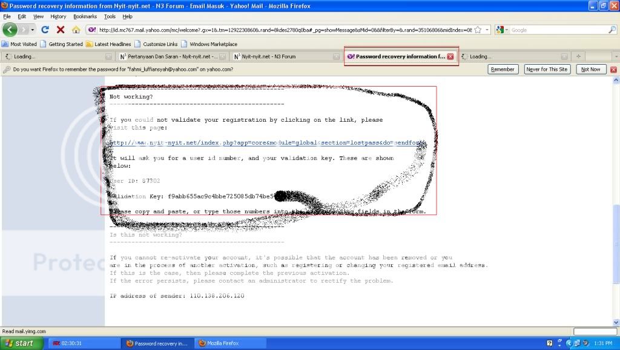Open the Home page icon
The height and width of the screenshot is (350, 620).
coord(76,30)
